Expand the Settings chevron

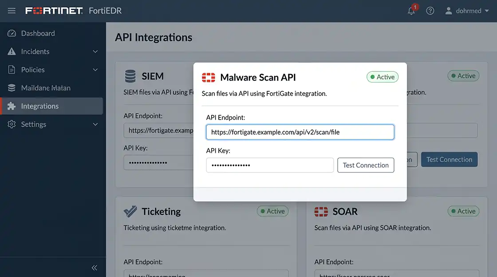point(95,124)
